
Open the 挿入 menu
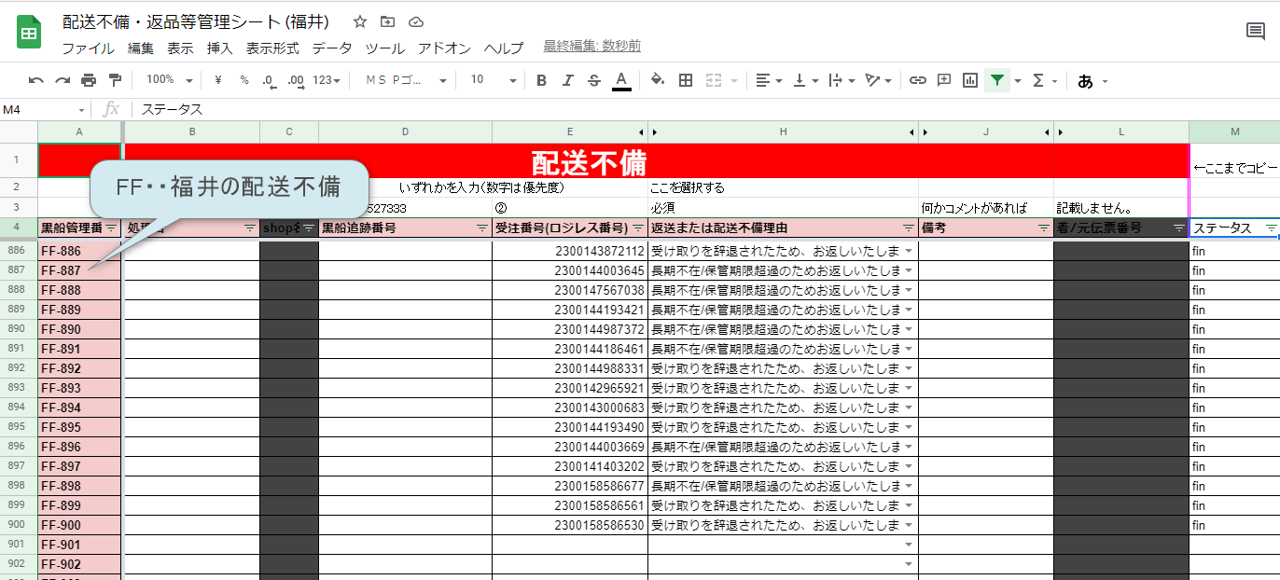point(220,48)
